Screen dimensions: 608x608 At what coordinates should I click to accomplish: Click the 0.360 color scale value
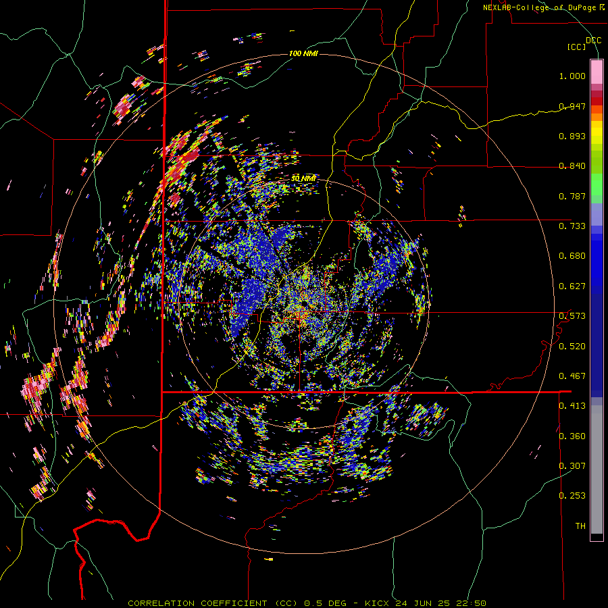(x=572, y=436)
